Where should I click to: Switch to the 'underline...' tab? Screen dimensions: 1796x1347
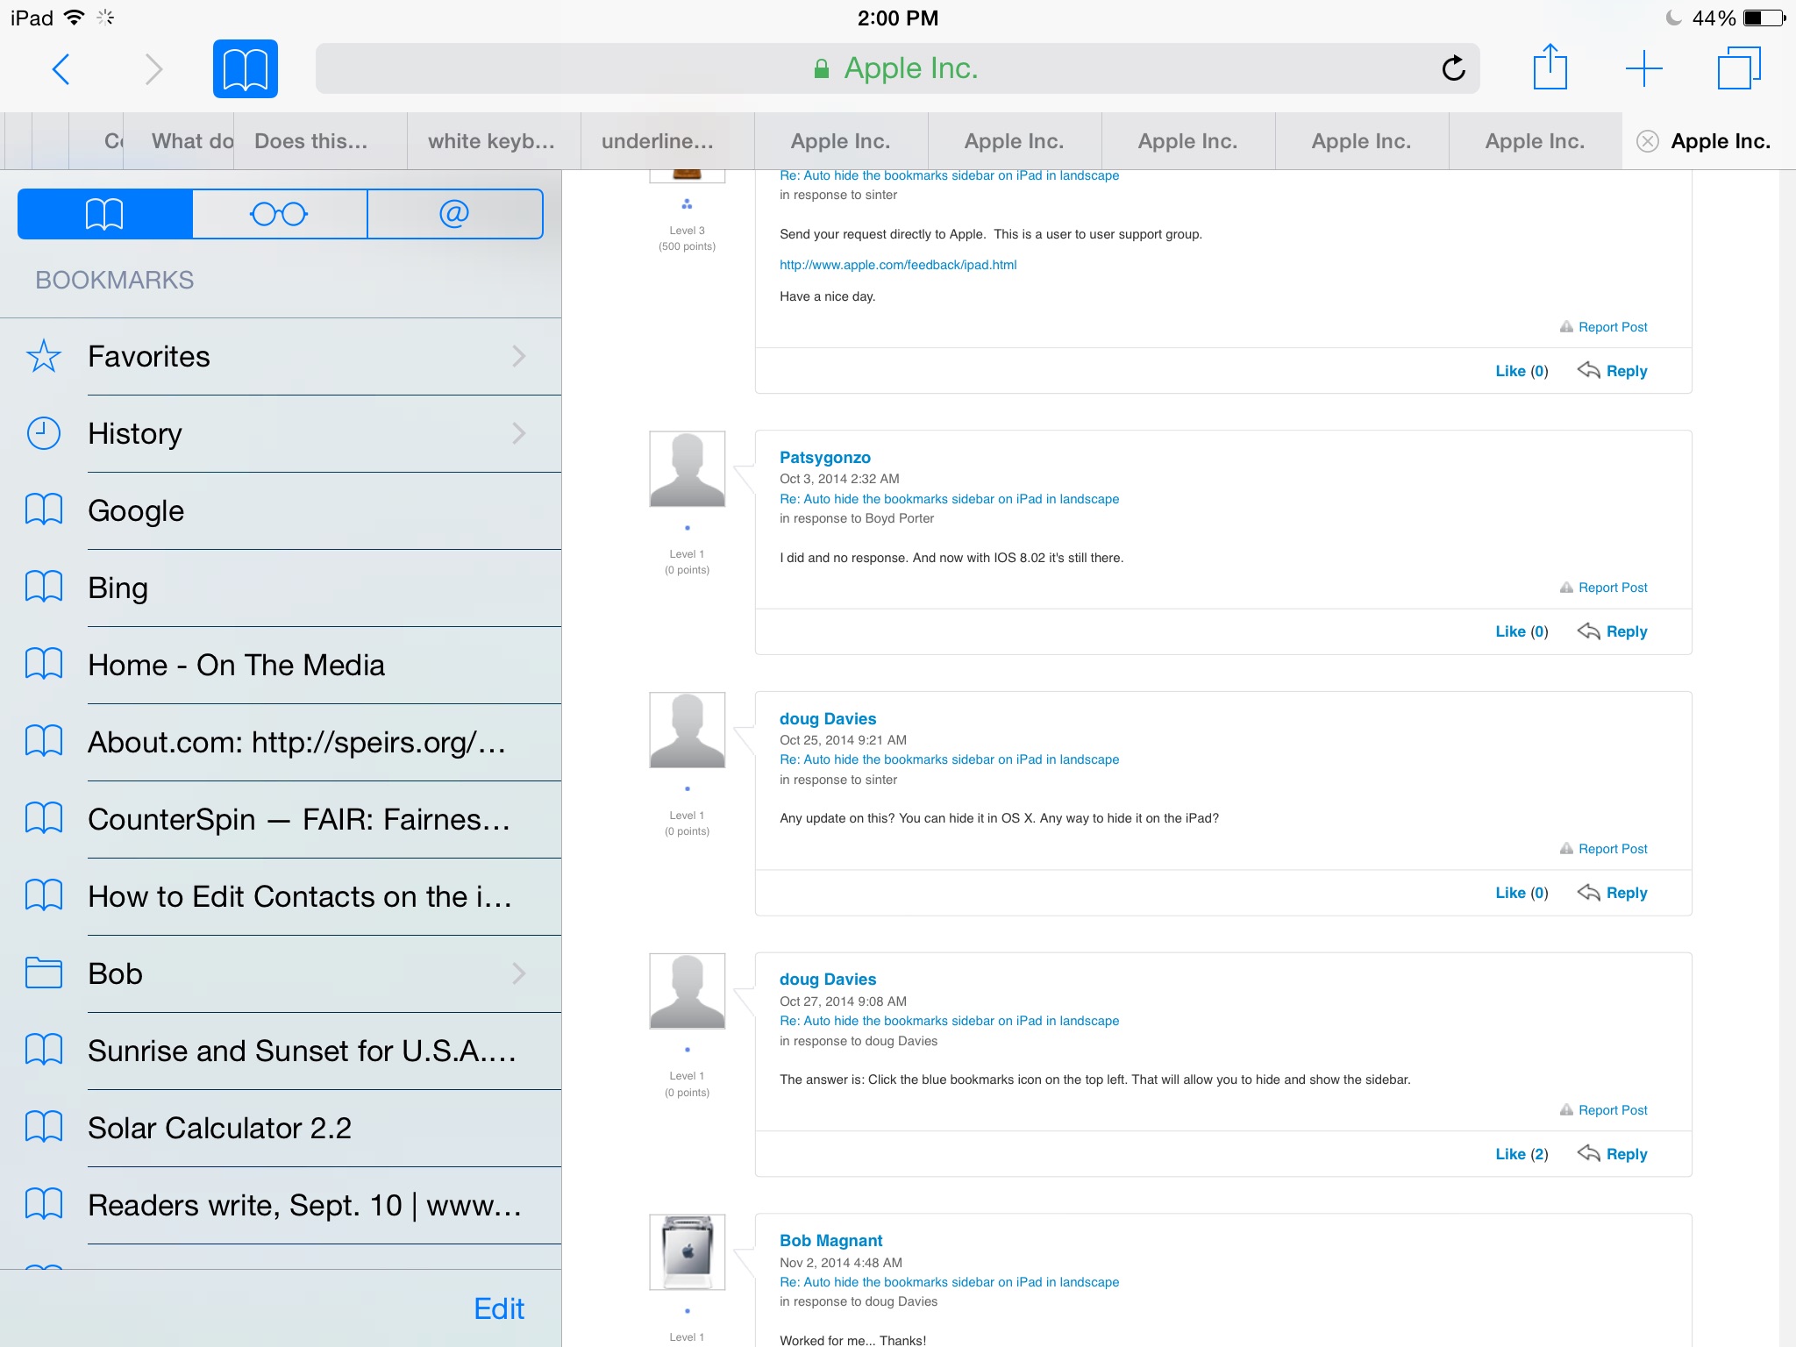click(658, 141)
